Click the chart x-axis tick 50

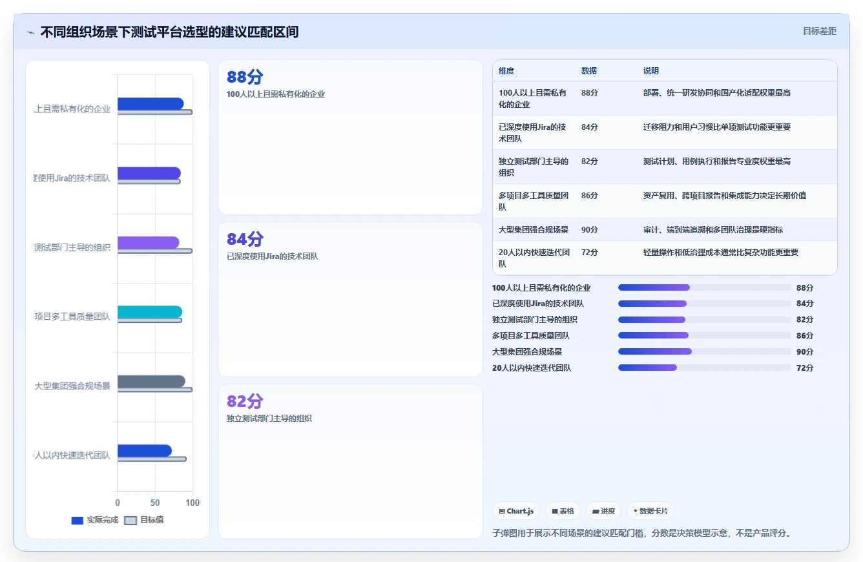pyautogui.click(x=155, y=503)
